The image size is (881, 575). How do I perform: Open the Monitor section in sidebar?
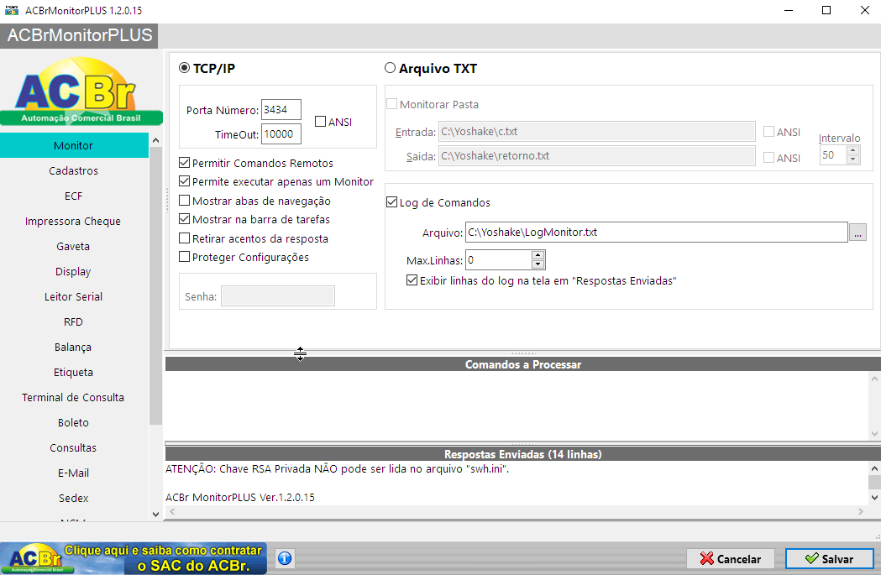74,145
